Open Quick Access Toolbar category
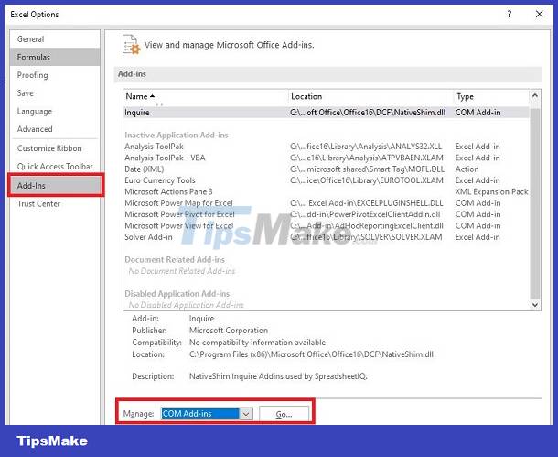 click(x=55, y=167)
